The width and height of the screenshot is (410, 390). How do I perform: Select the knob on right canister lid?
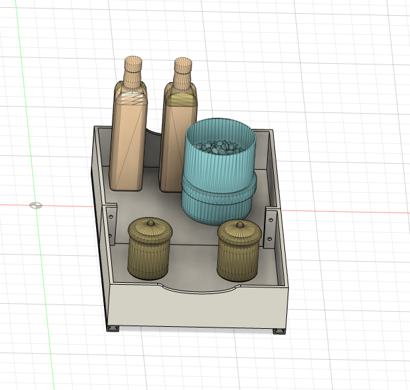tap(240, 224)
